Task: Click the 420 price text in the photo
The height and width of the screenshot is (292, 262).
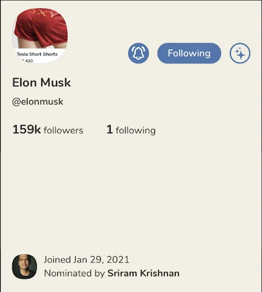Action: pyautogui.click(x=28, y=61)
